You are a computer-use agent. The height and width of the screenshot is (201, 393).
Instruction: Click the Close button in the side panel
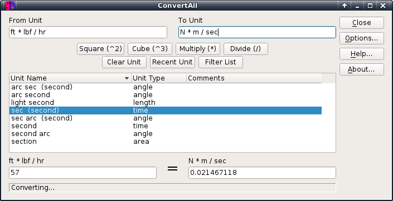tap(362, 23)
